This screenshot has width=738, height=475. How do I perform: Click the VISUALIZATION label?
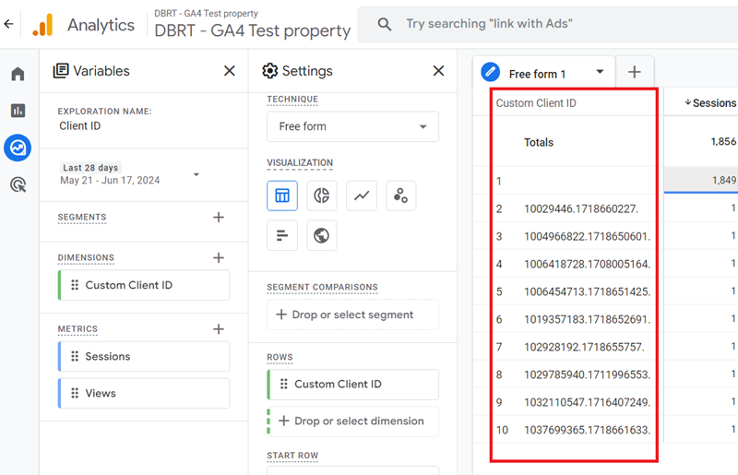tap(300, 163)
